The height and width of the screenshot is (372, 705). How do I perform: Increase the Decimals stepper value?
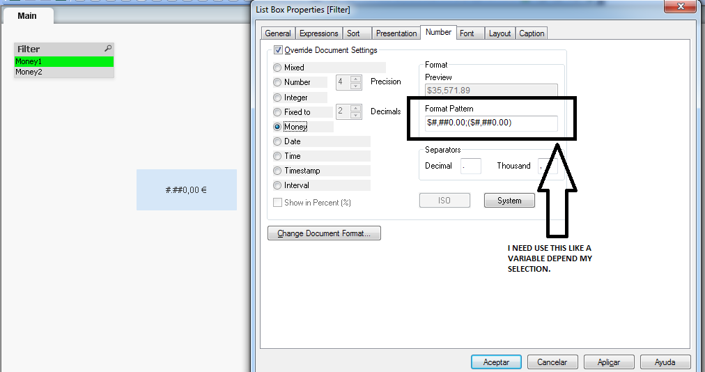(356, 109)
